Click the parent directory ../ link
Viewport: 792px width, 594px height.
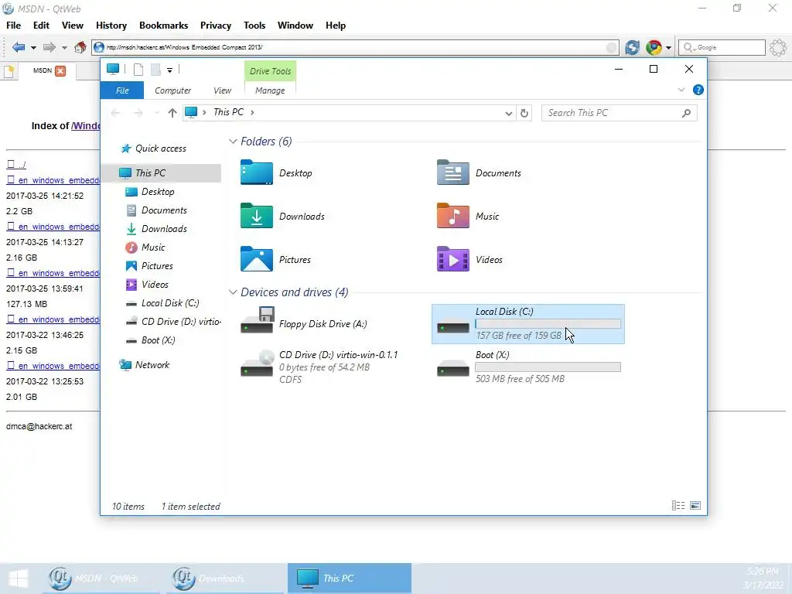point(17,165)
